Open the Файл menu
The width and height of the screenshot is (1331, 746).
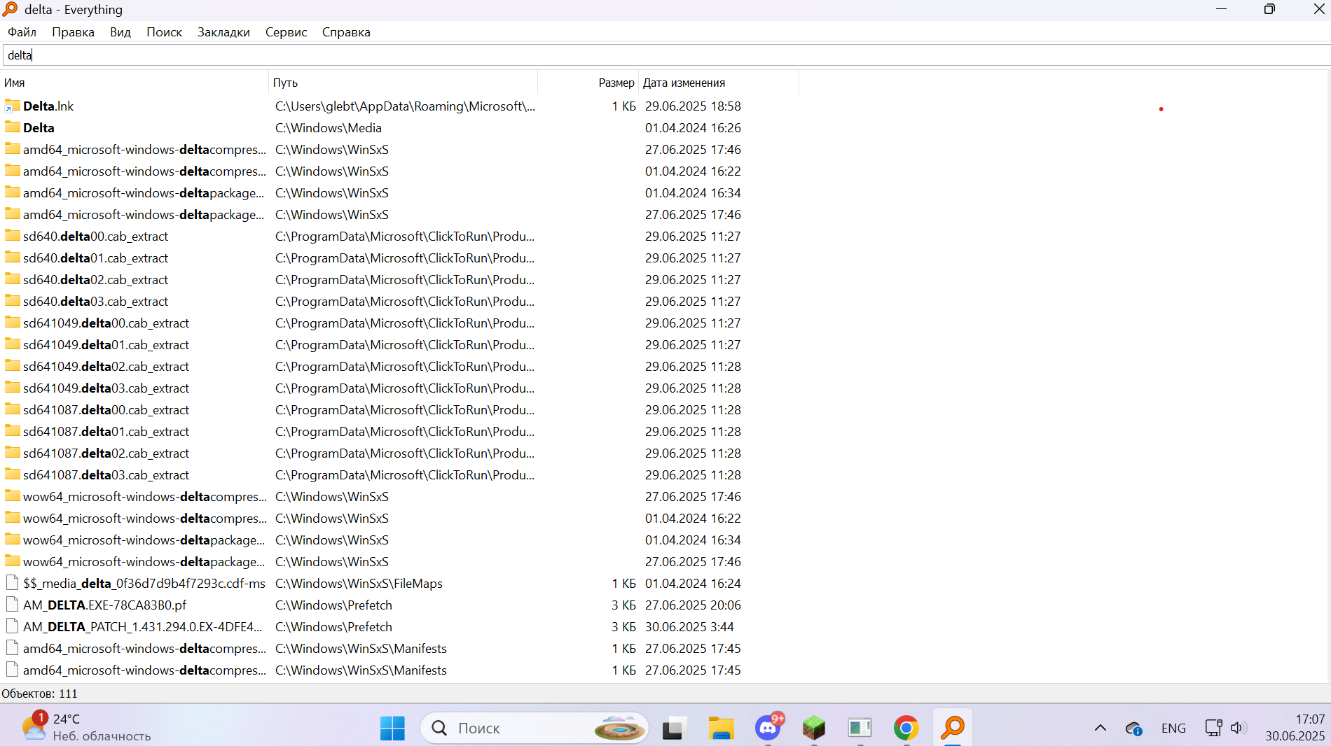[22, 32]
